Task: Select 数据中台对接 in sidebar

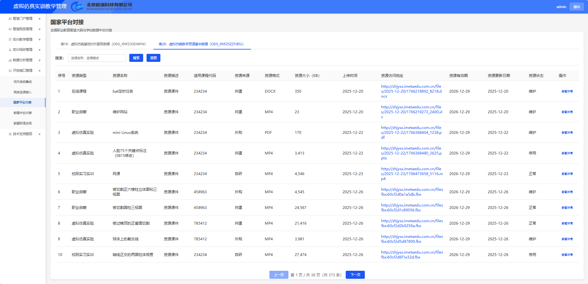Action: 22,113
